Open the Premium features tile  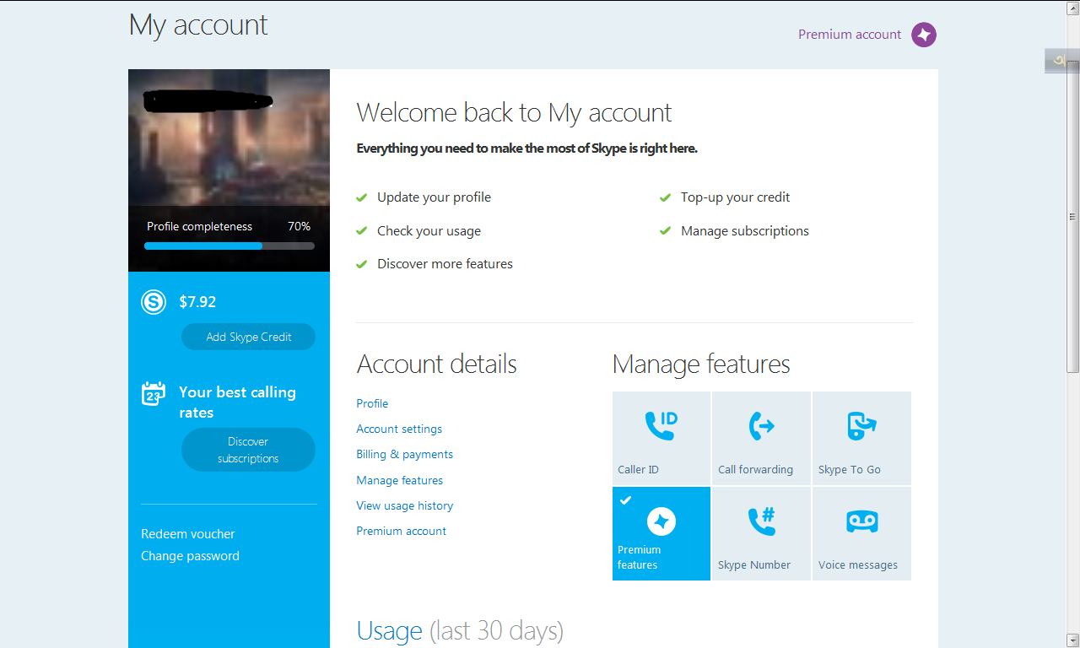661,533
